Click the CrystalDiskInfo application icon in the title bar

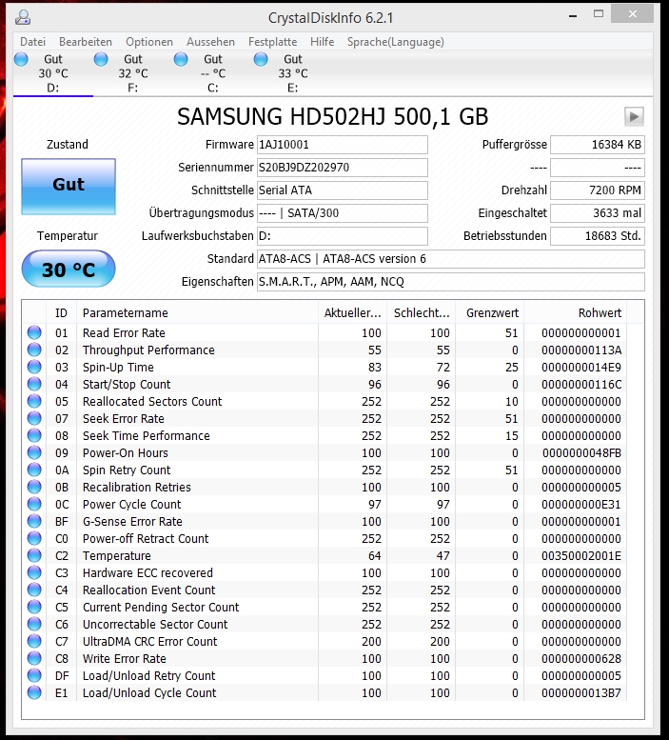[23, 18]
